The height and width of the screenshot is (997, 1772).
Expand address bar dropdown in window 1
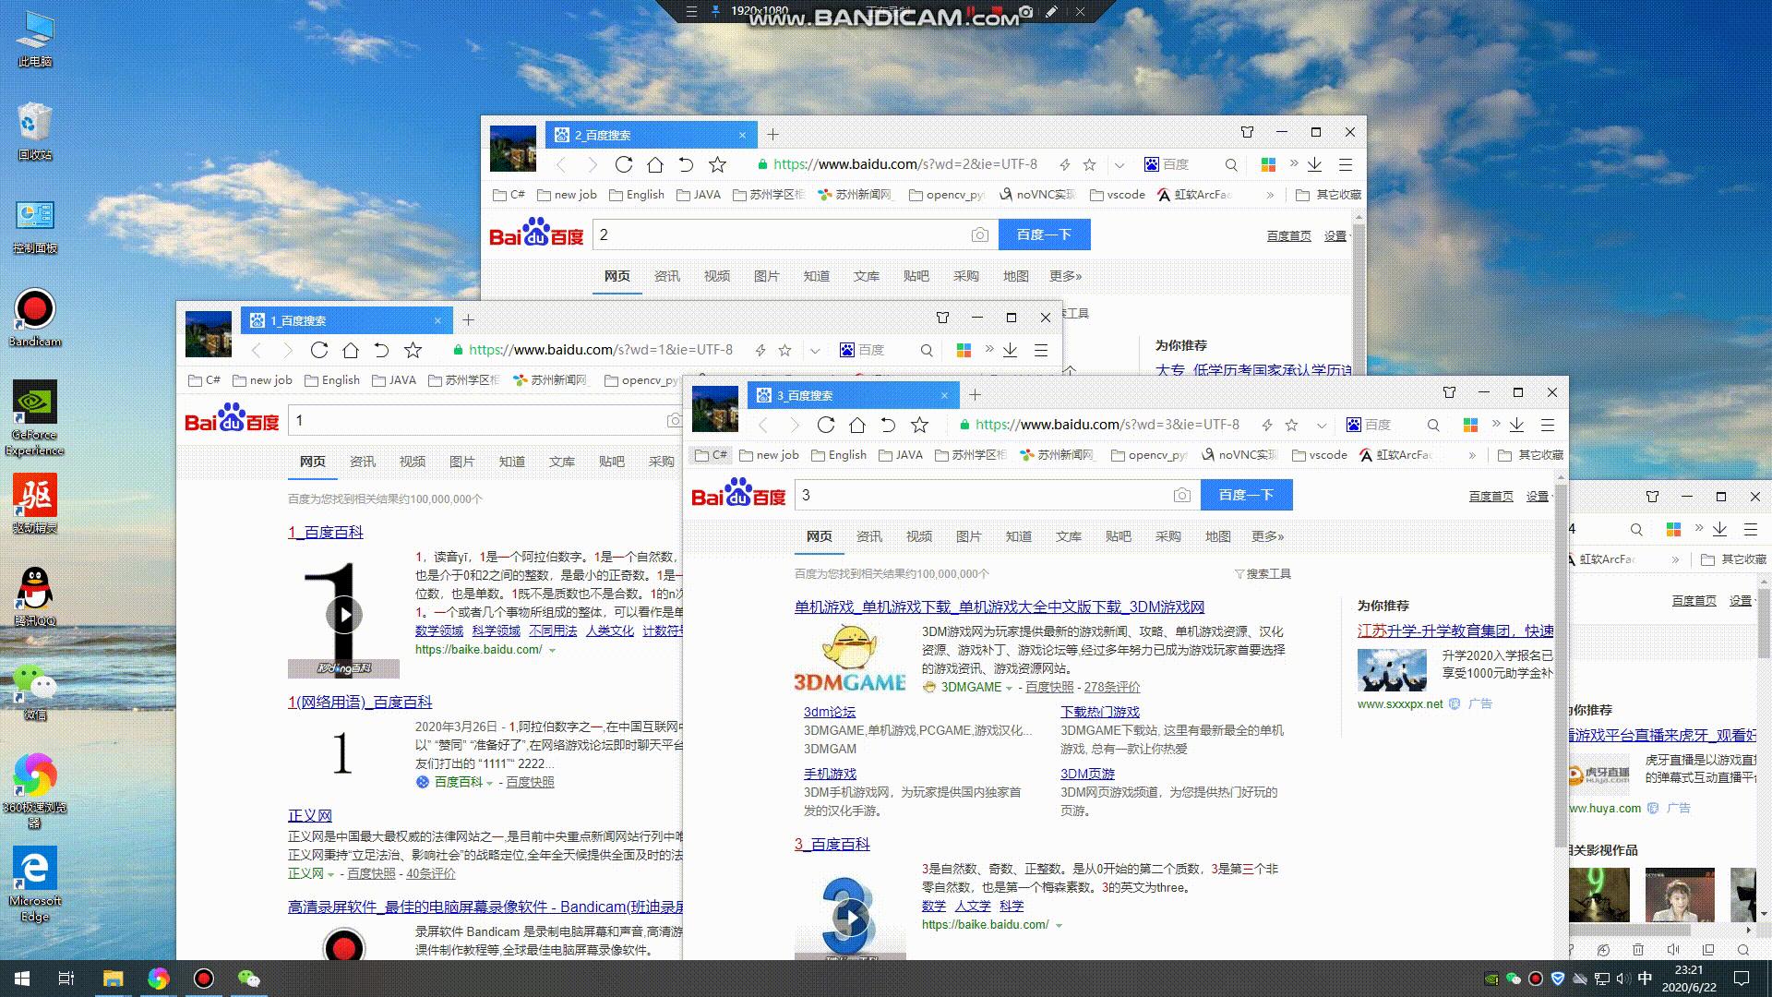815,351
